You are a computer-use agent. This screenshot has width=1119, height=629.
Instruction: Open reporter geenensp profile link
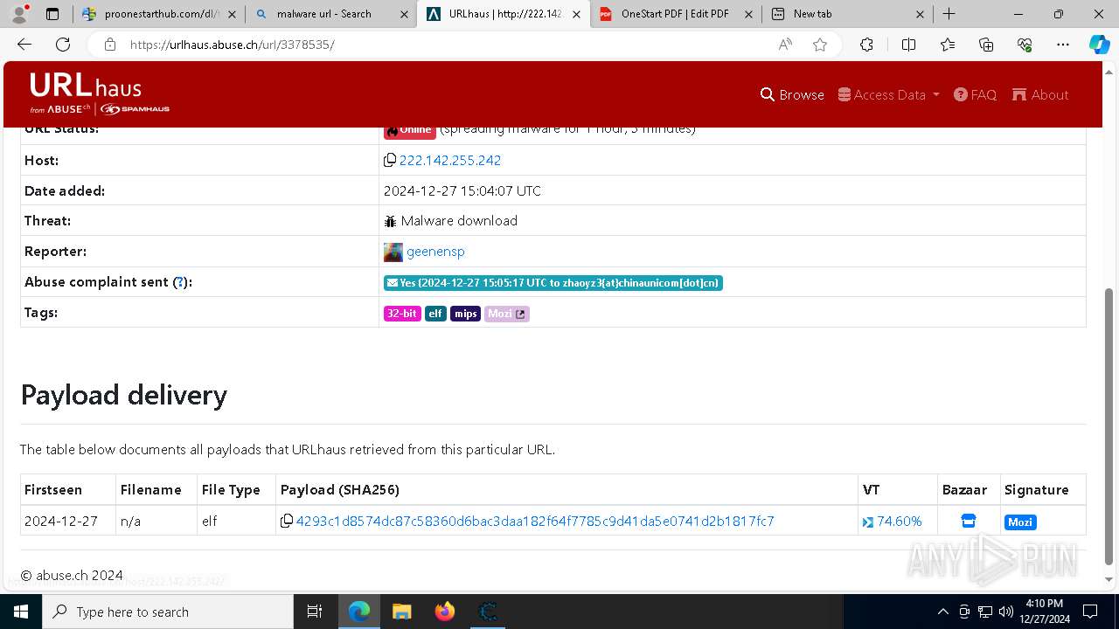[x=435, y=252]
